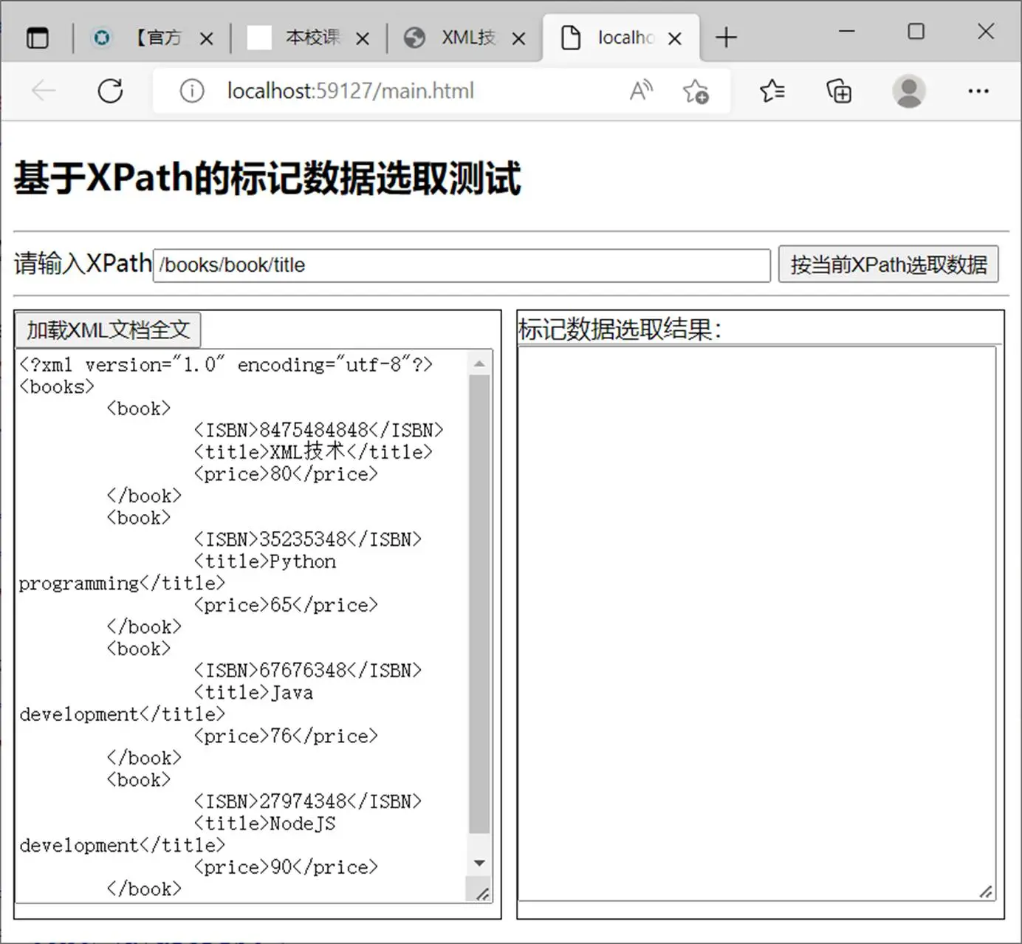Click scrollbar up arrow in XML textarea
The image size is (1022, 944).
pos(479,363)
